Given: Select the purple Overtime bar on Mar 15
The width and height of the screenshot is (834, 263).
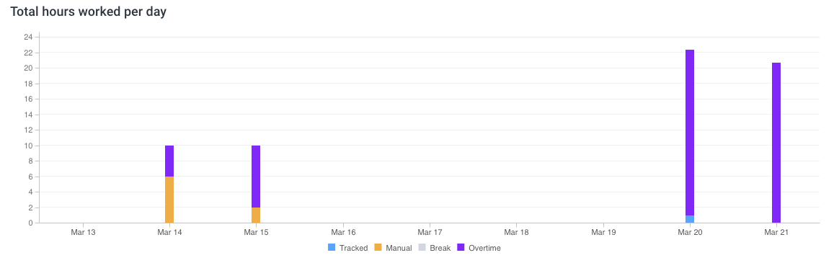Looking at the screenshot, I should click(x=256, y=177).
